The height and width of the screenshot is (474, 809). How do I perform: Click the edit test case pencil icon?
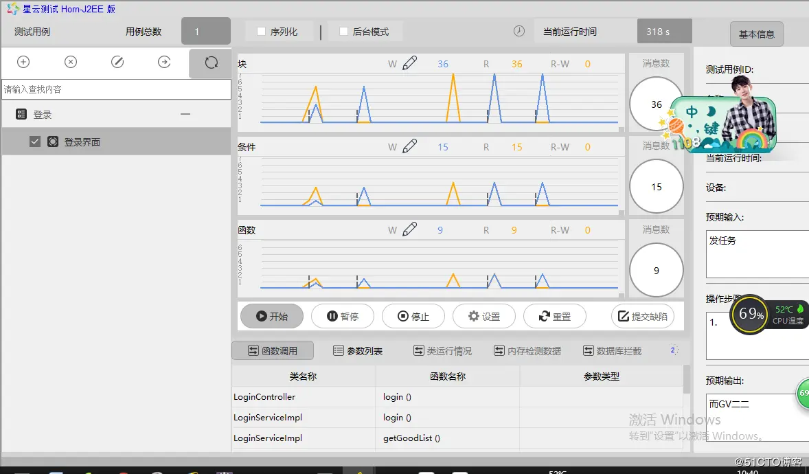pos(117,62)
